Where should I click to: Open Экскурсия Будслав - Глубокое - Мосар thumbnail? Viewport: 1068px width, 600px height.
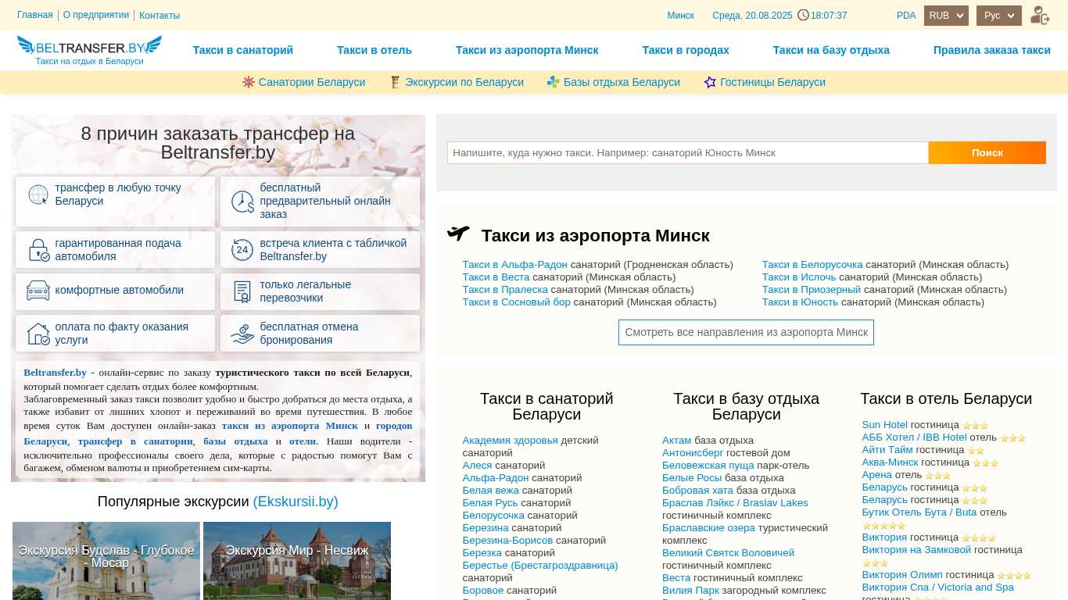[106, 561]
